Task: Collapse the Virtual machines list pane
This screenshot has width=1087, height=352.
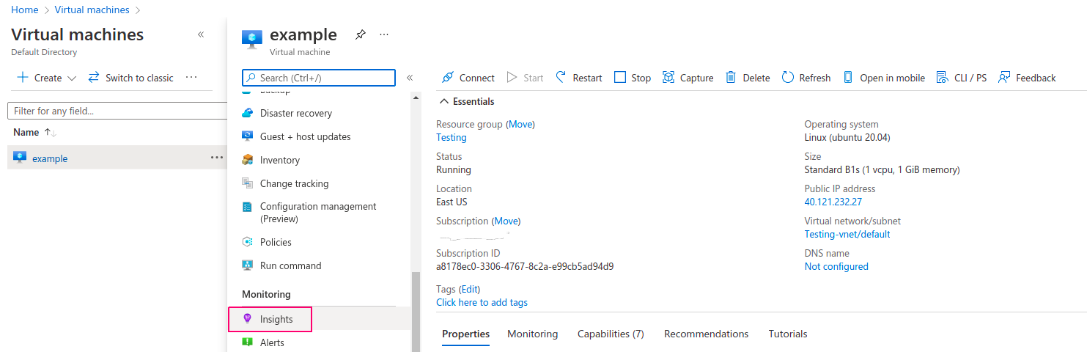Action: point(201,34)
